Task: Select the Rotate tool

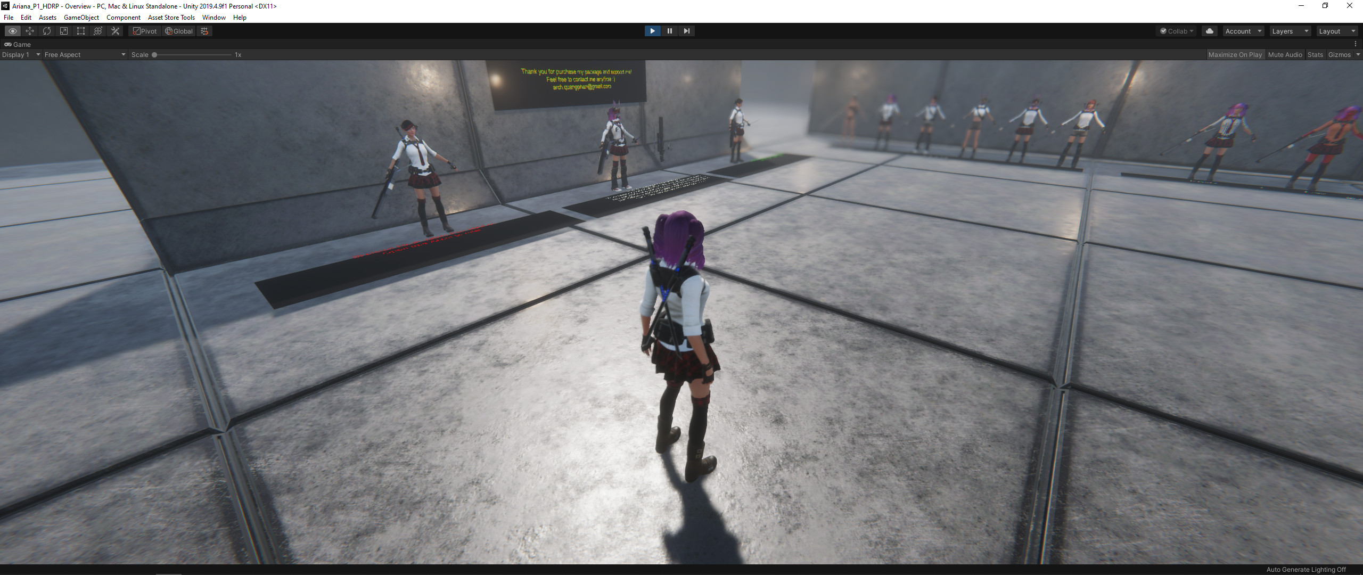Action: [x=47, y=31]
